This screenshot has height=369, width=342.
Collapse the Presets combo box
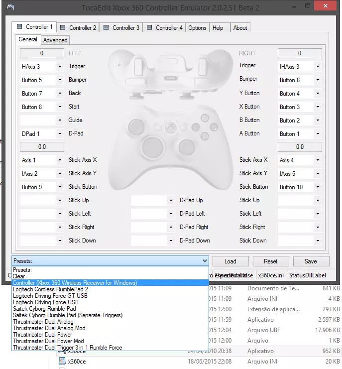[x=110, y=261]
